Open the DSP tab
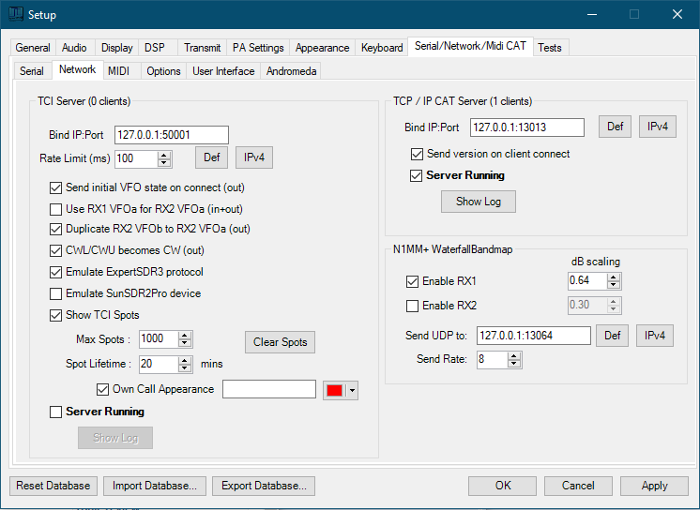The height and width of the screenshot is (510, 700). [x=155, y=48]
